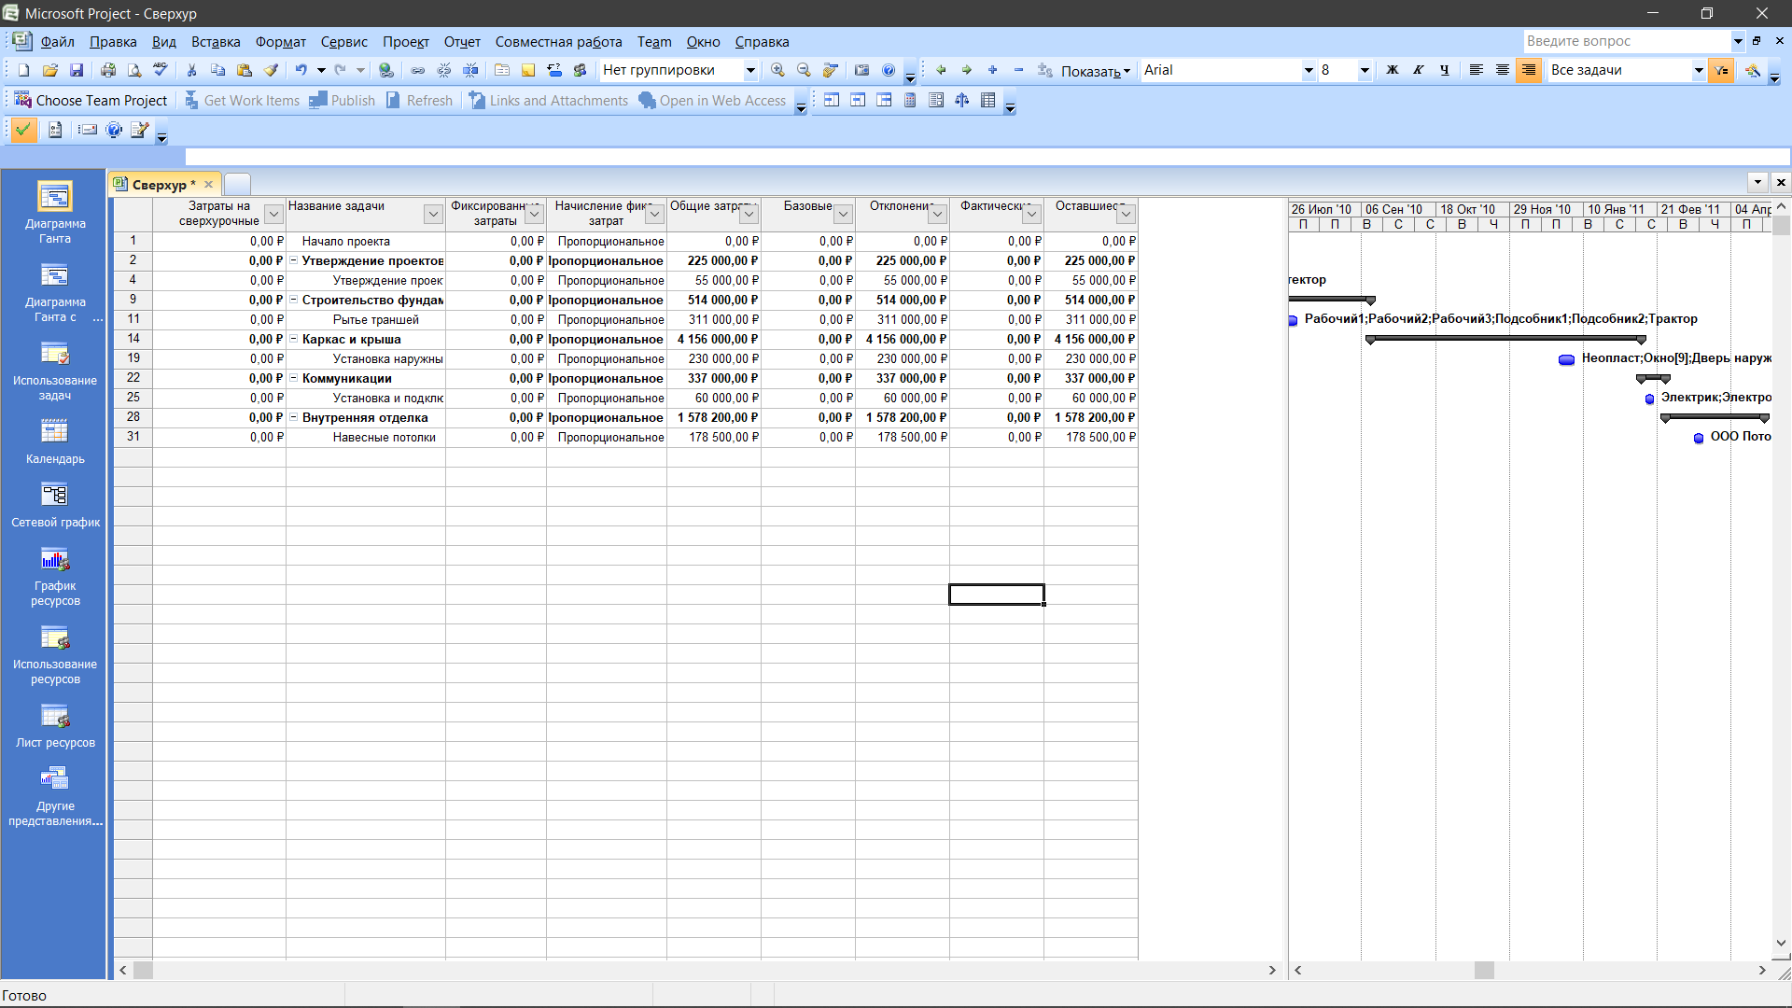Outdent the task with the left green arrow
The width and height of the screenshot is (1792, 1008).
point(941,70)
